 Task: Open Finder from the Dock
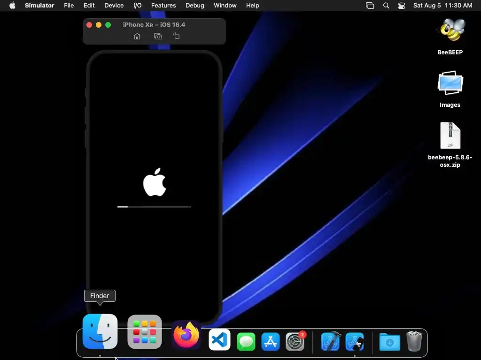click(100, 331)
